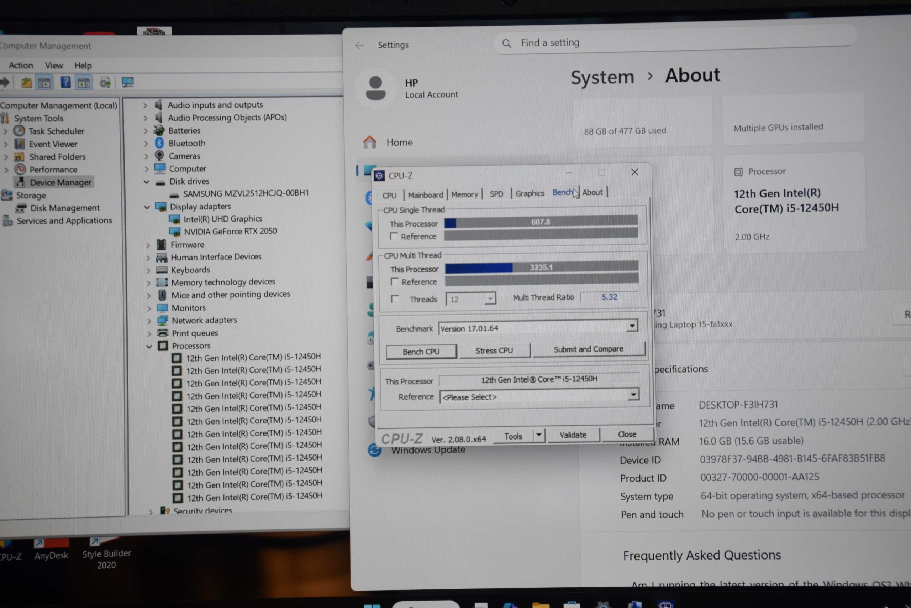
Task: Click the Validate button in CPU-Z
Action: (573, 435)
